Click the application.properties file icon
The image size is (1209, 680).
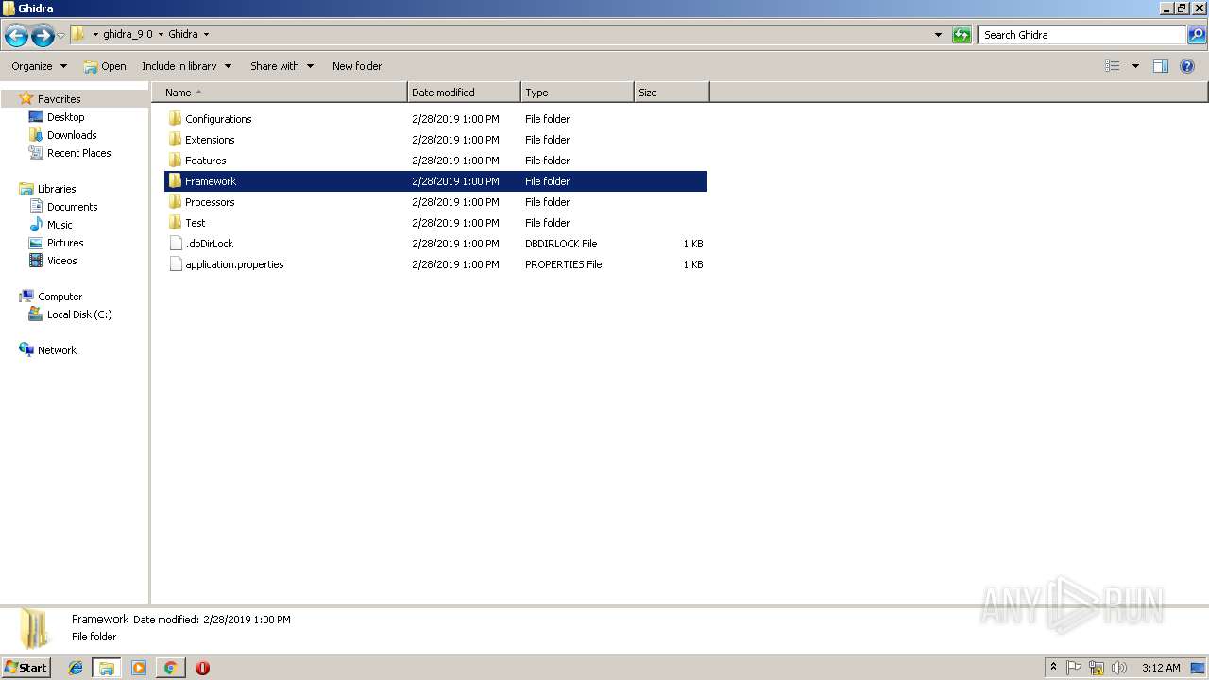coord(175,264)
